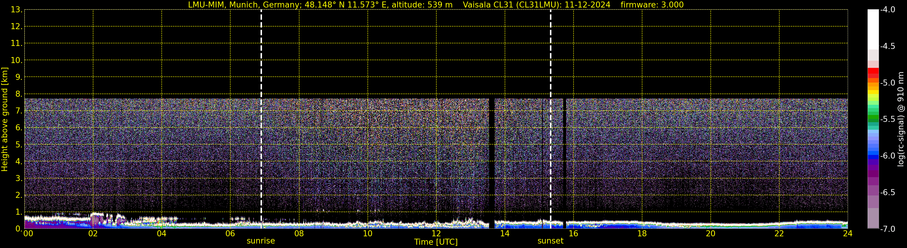Click the "log(rc-signal) @ 910 nm" colorbar title
The width and height of the screenshot is (907, 248).
click(901, 119)
